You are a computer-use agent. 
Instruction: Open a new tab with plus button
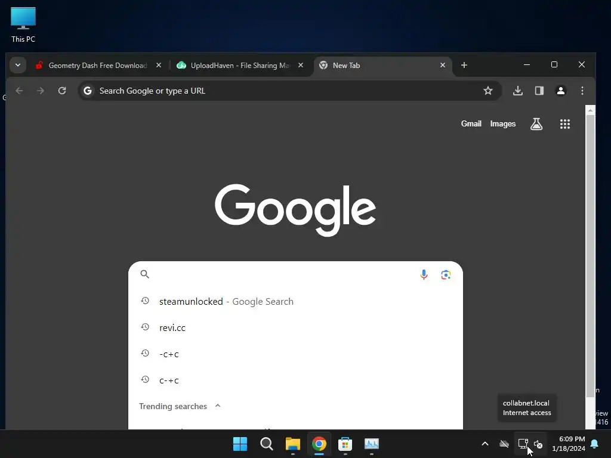coord(464,65)
